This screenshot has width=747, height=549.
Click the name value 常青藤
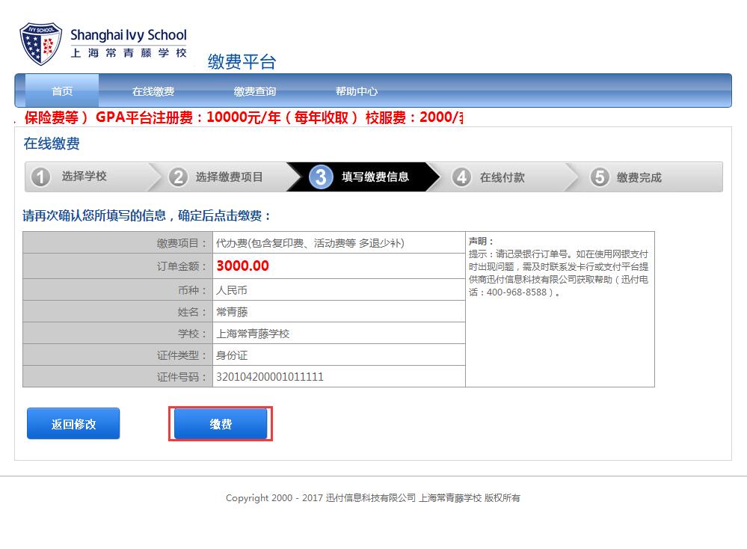pos(232,312)
